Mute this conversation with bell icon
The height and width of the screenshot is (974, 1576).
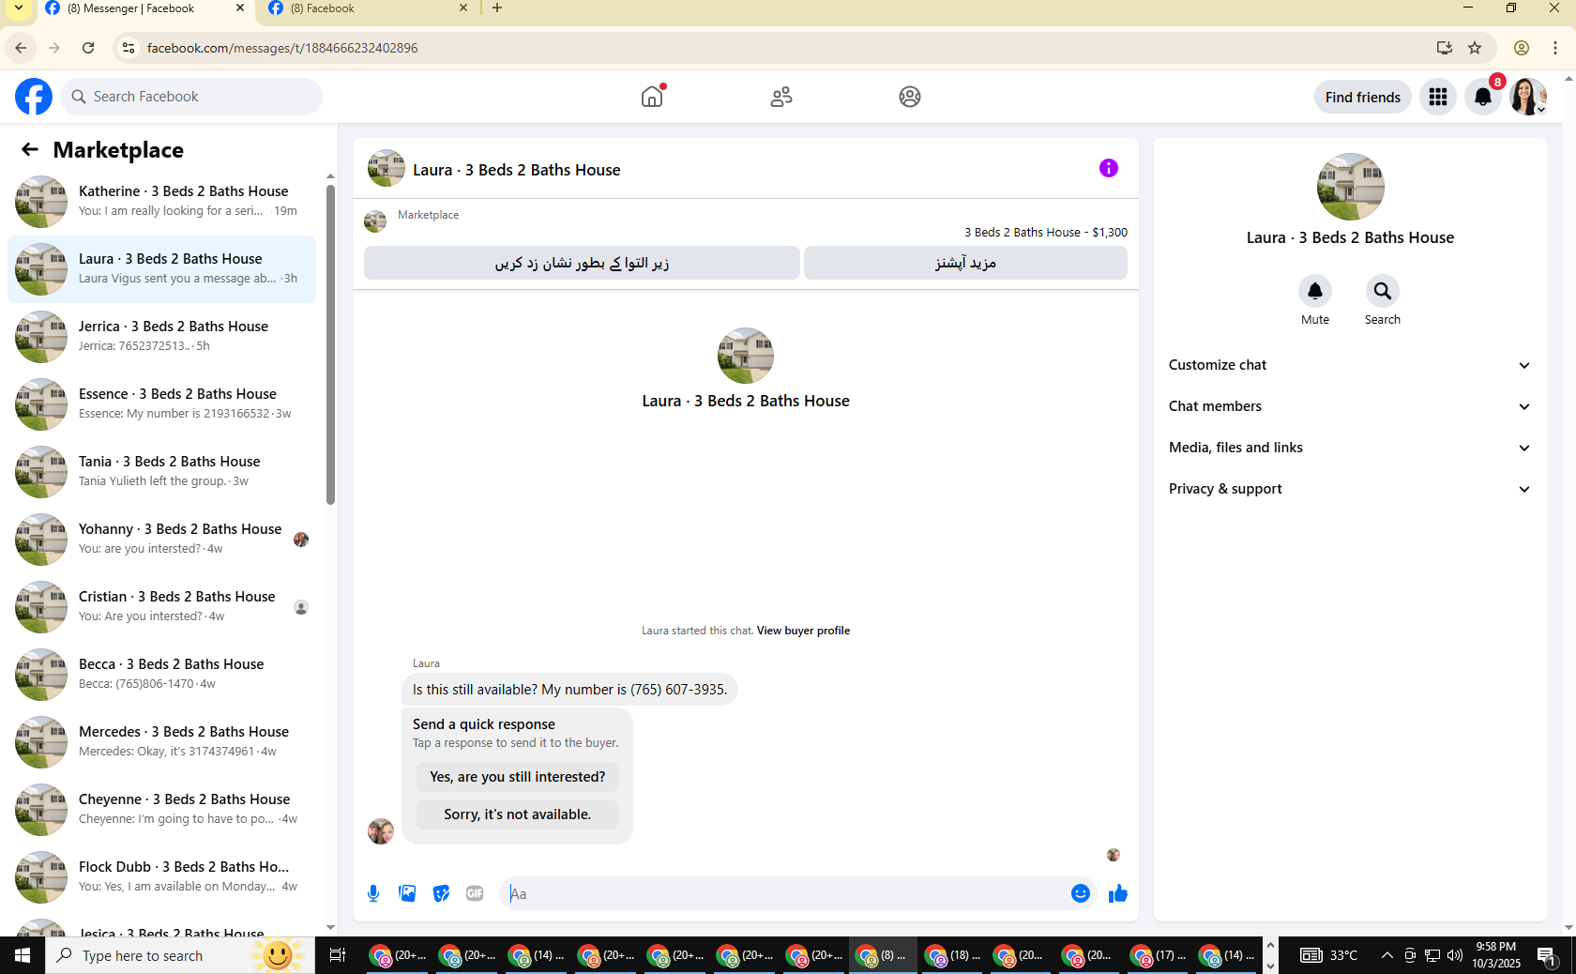pyautogui.click(x=1315, y=292)
